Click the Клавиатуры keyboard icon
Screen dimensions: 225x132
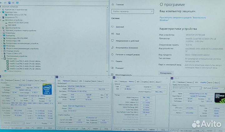coord(4,33)
